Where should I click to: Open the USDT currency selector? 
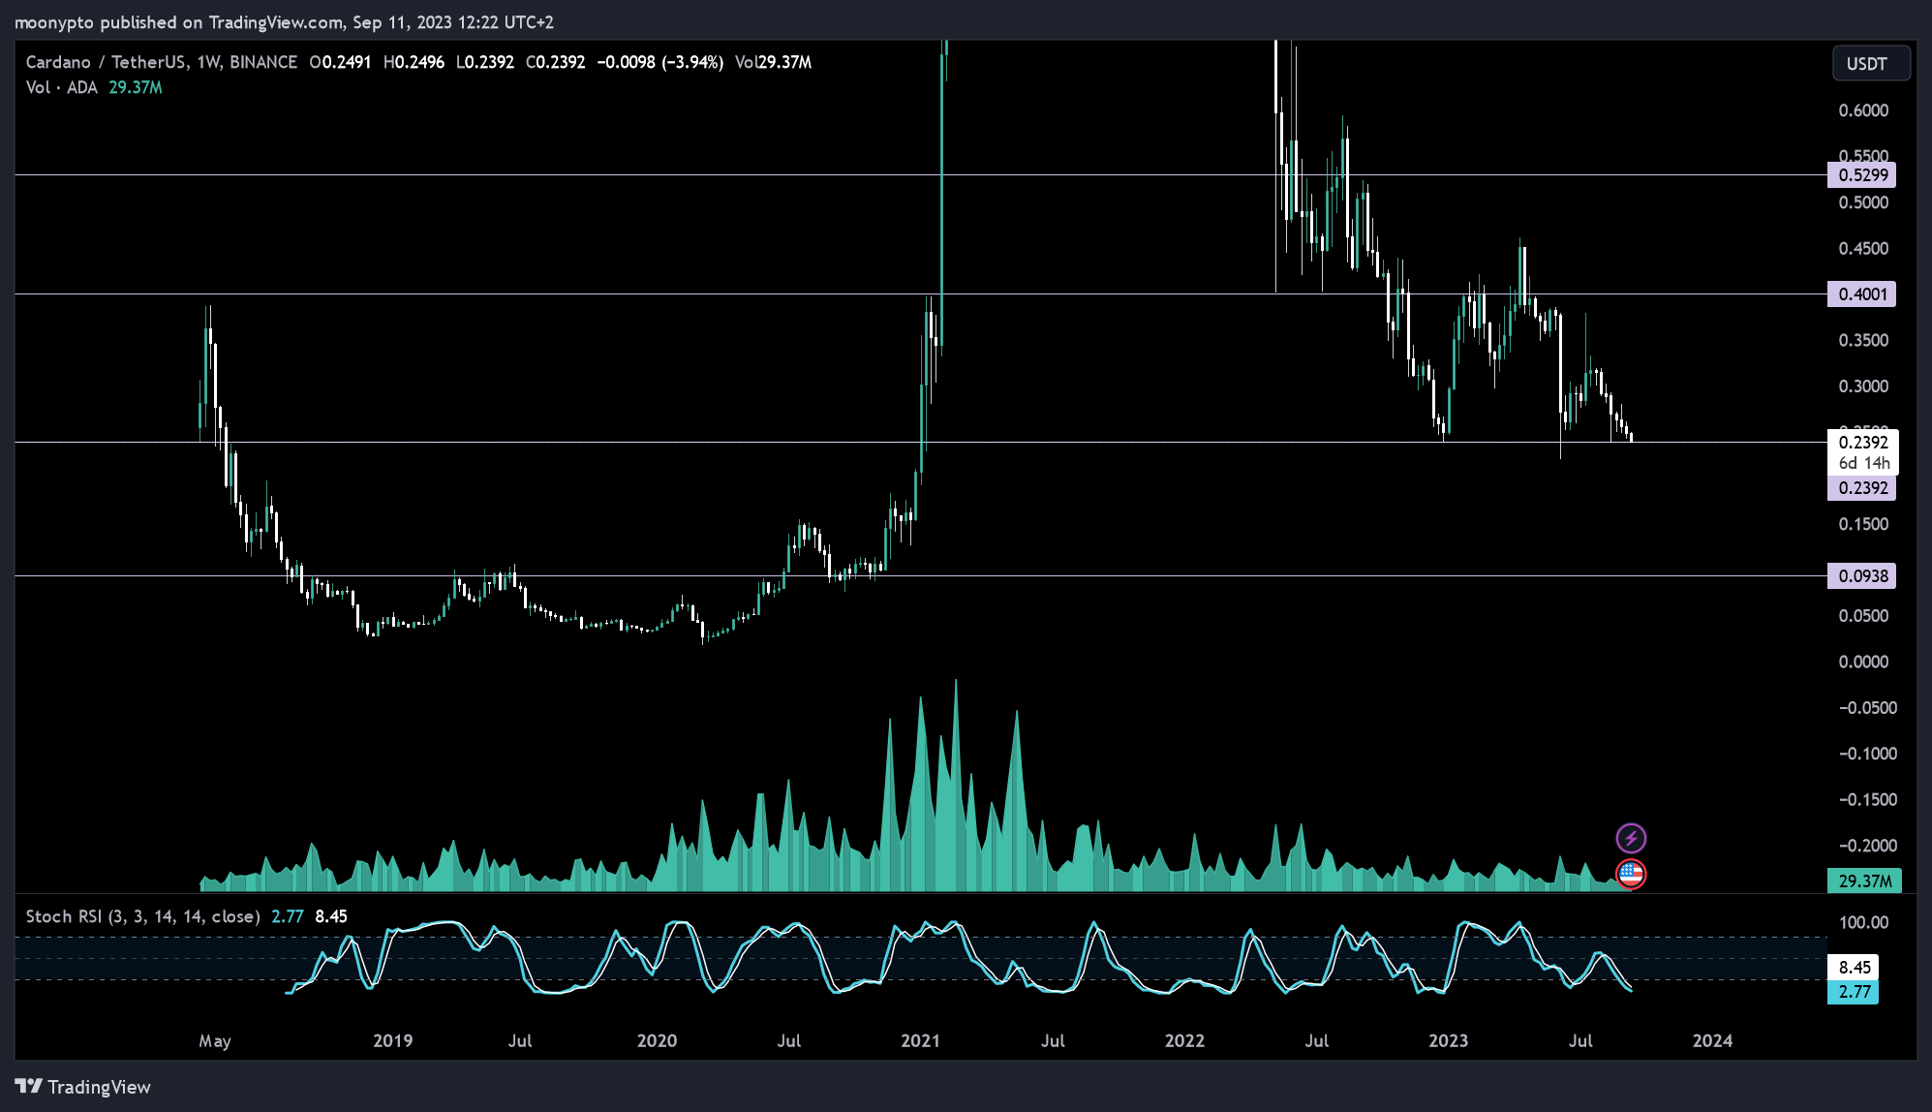(1871, 63)
